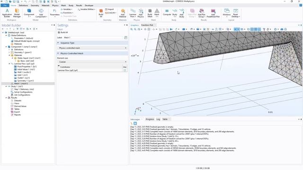Open the Sequence Type dropdown
This screenshot has height=170, width=303.
tap(92, 48)
